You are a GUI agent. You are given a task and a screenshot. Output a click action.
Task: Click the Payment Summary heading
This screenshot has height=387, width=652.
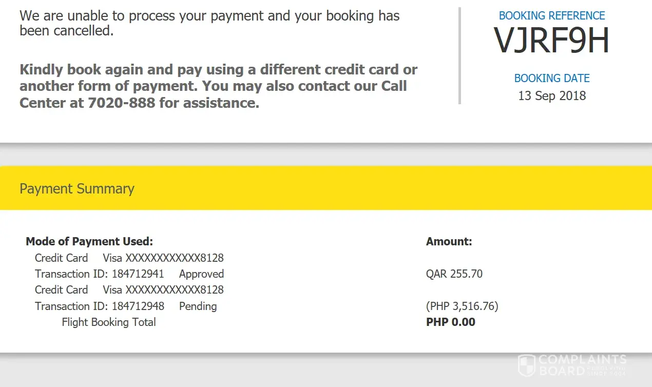point(77,189)
